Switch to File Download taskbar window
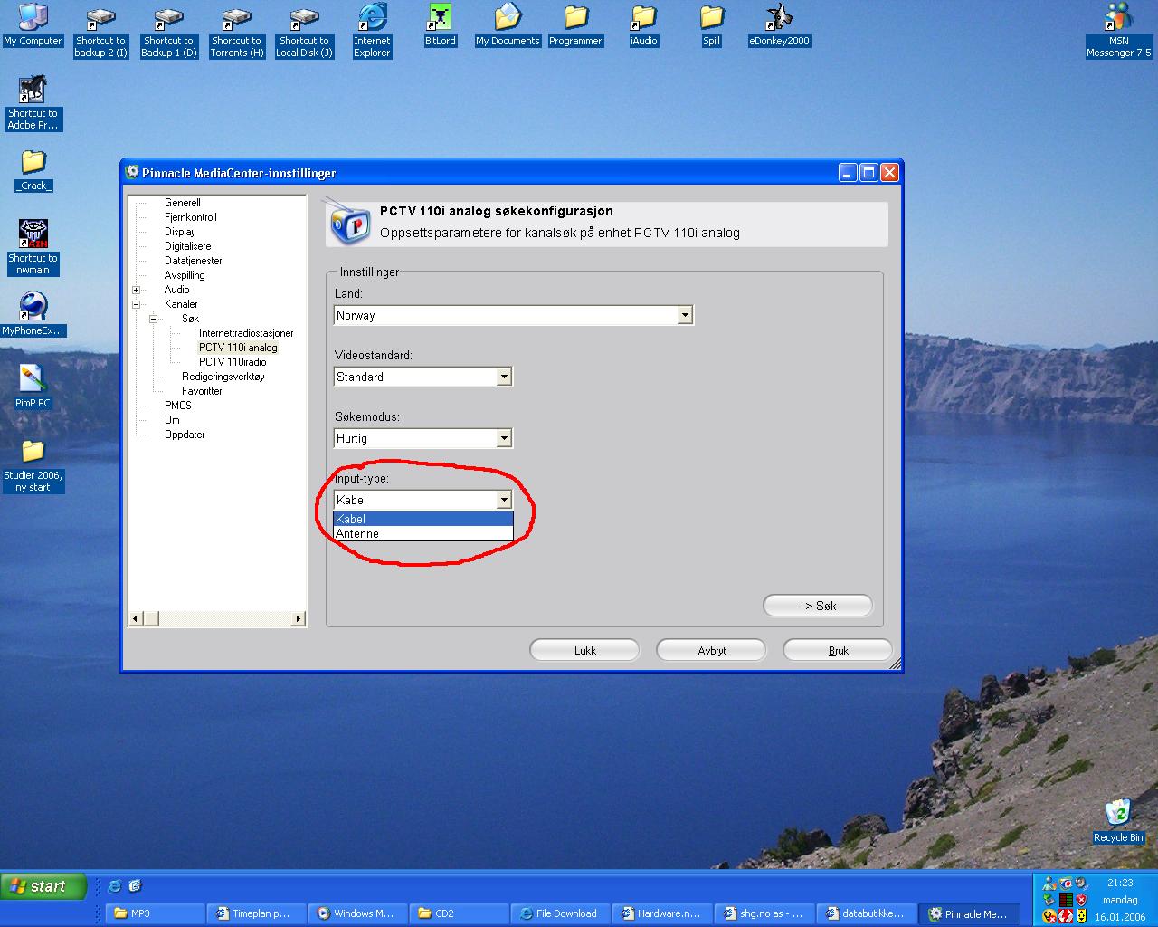This screenshot has width=1158, height=927. 560,913
